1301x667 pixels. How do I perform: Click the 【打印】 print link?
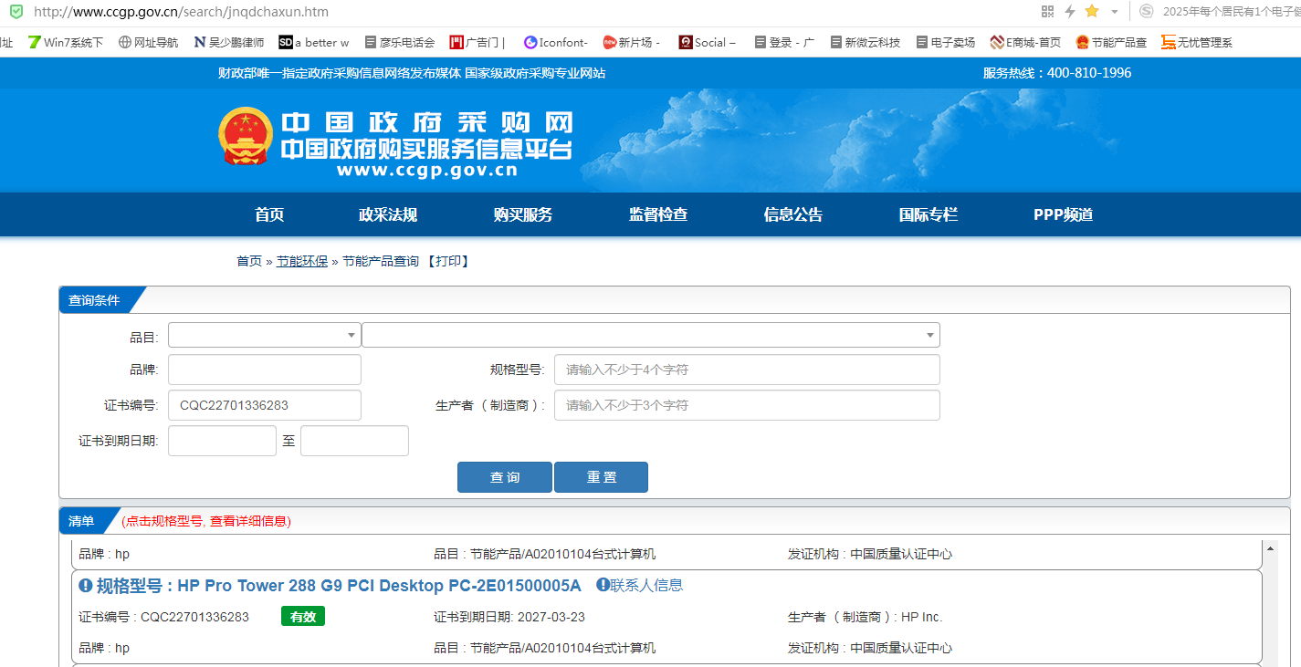447,261
